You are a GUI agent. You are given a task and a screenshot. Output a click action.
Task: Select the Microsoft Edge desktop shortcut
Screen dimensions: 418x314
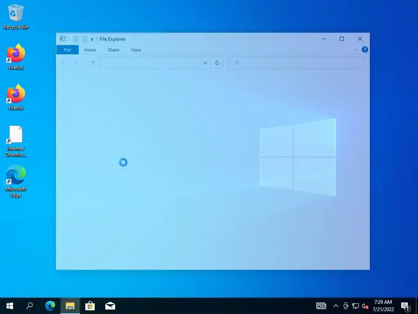[x=16, y=182]
